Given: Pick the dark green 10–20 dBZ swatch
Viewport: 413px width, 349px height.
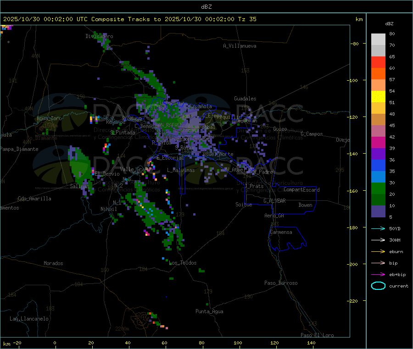Looking at the screenshot, I should click(378, 200).
